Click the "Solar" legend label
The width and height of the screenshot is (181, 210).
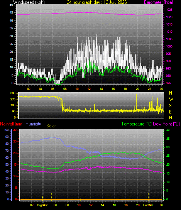[51, 126]
